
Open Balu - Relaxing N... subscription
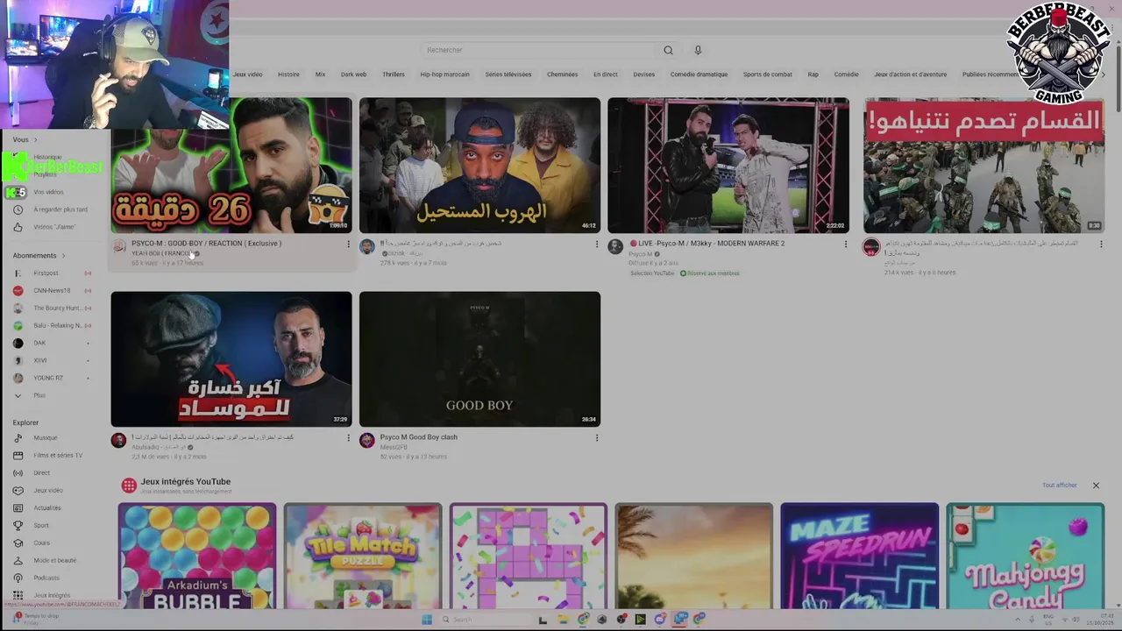point(51,326)
